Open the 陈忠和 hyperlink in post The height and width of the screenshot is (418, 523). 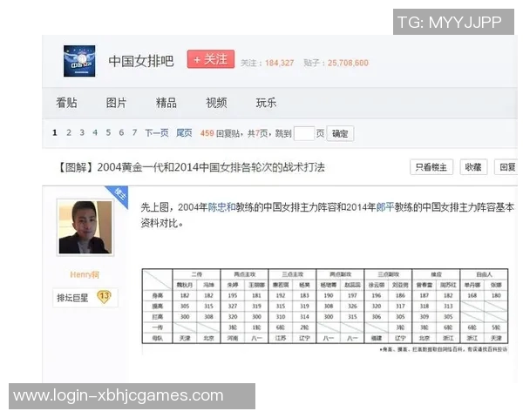pos(221,207)
